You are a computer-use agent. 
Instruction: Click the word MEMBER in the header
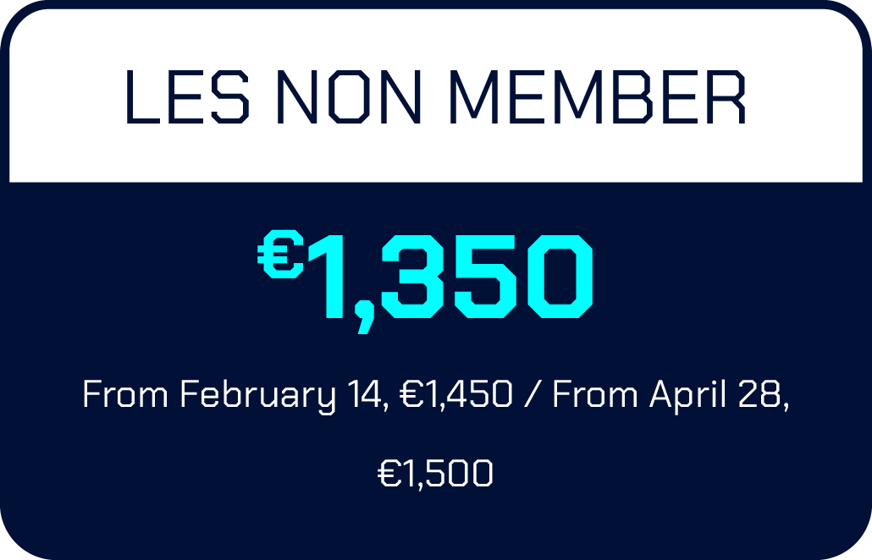[x=598, y=96]
